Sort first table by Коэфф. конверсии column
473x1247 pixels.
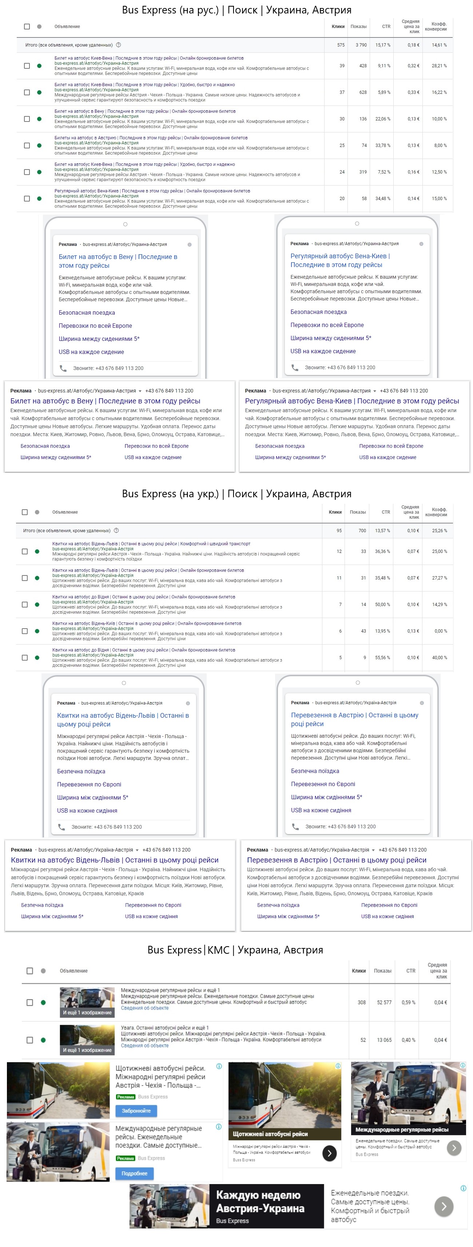click(x=436, y=27)
